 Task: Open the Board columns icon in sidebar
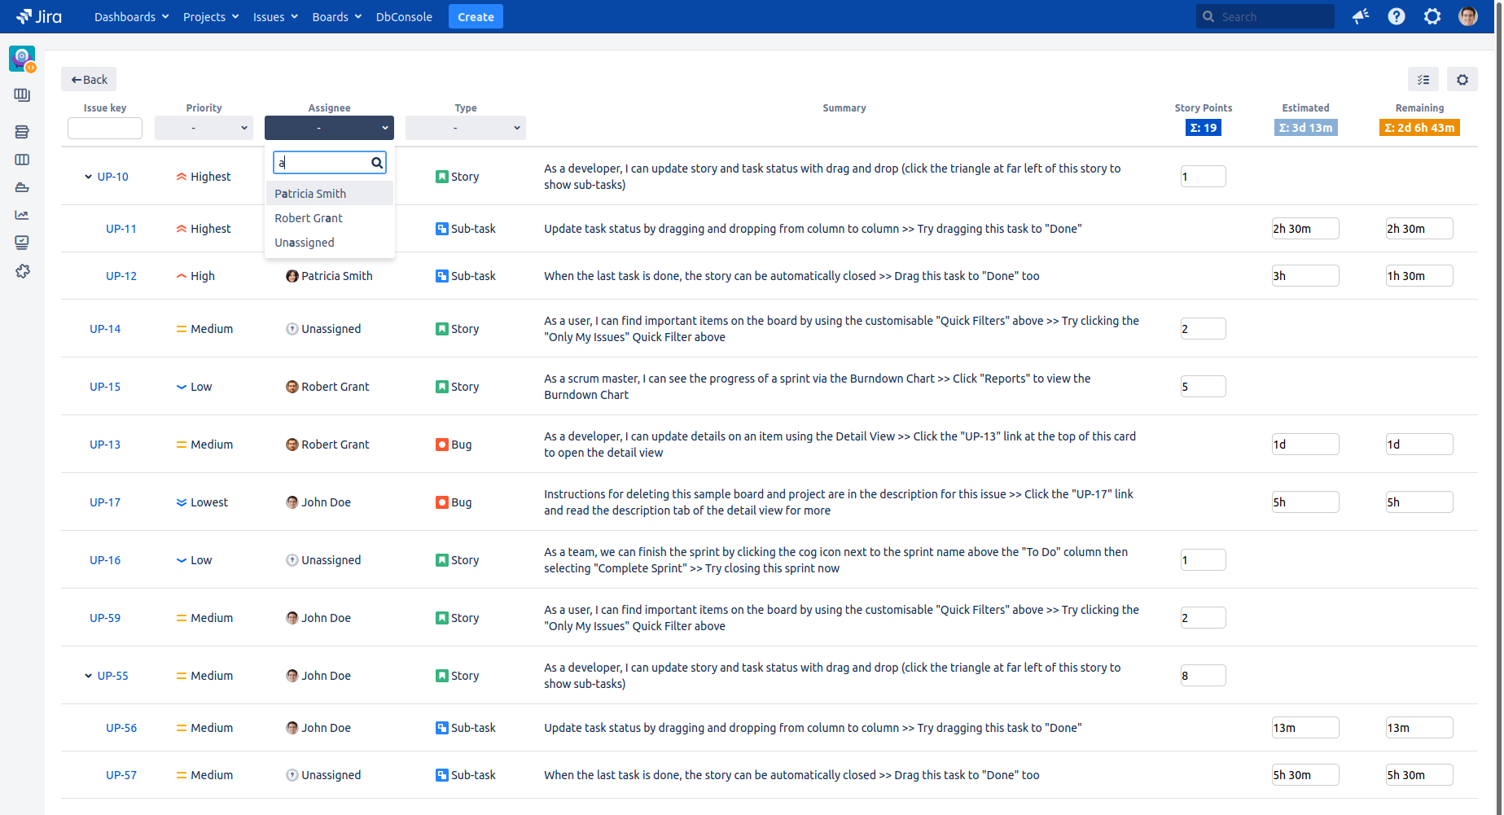[21, 160]
